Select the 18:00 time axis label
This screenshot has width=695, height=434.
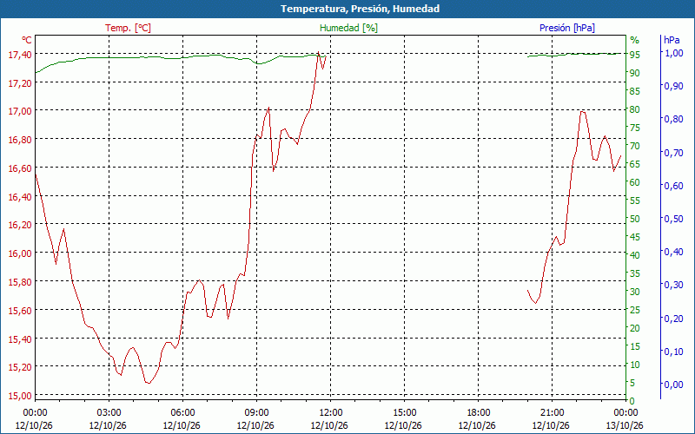[479, 413]
